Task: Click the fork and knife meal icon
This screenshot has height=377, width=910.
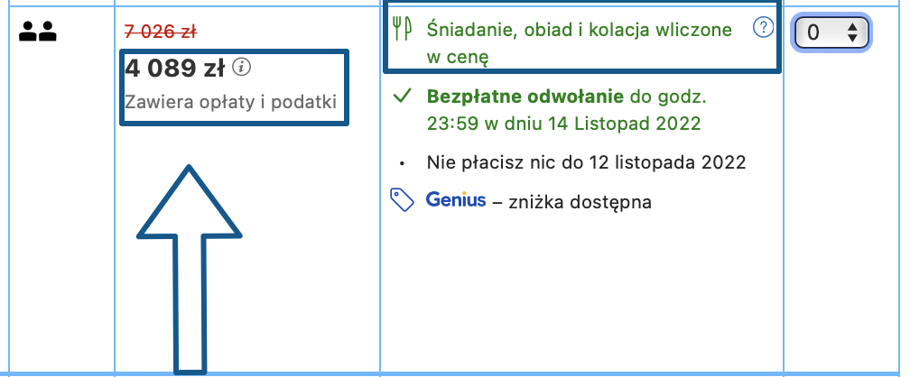Action: click(x=402, y=31)
